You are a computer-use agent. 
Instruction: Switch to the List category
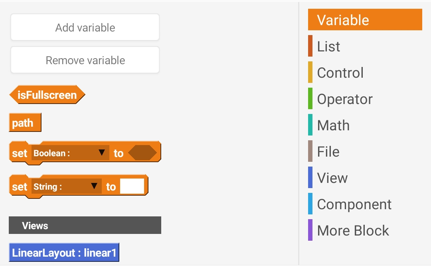pos(328,46)
